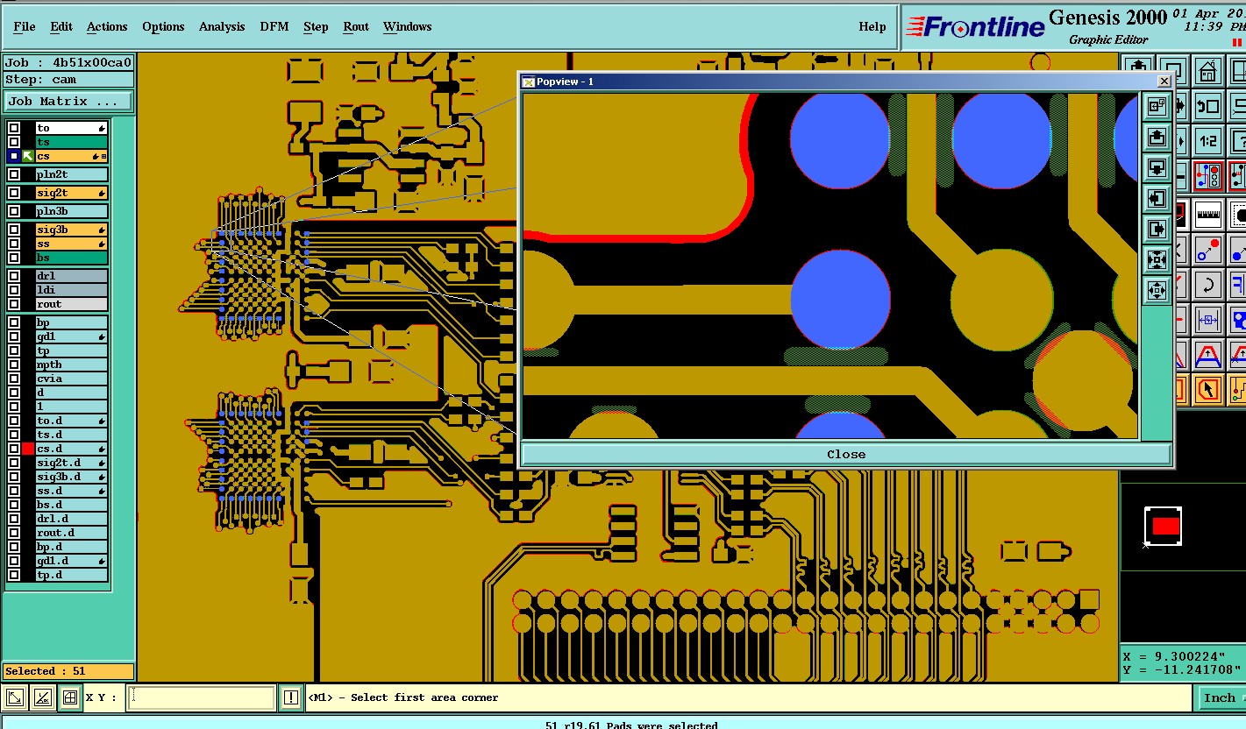
Task: Select the ss layer name
Action: (71, 244)
